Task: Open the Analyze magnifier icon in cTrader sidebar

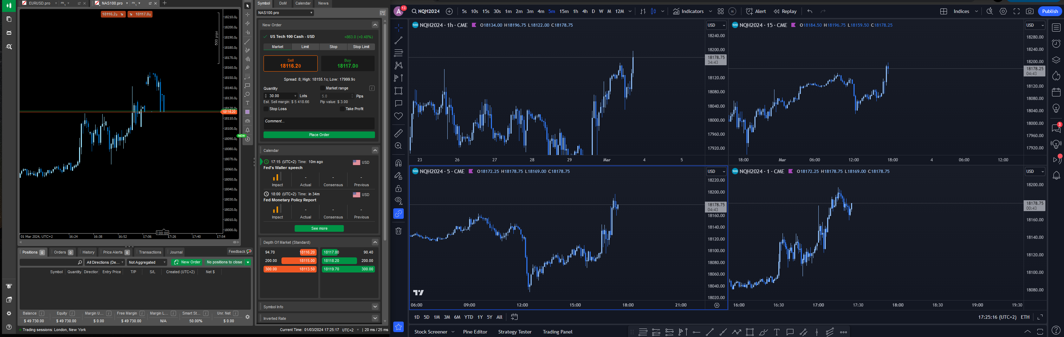Action: 9,47
